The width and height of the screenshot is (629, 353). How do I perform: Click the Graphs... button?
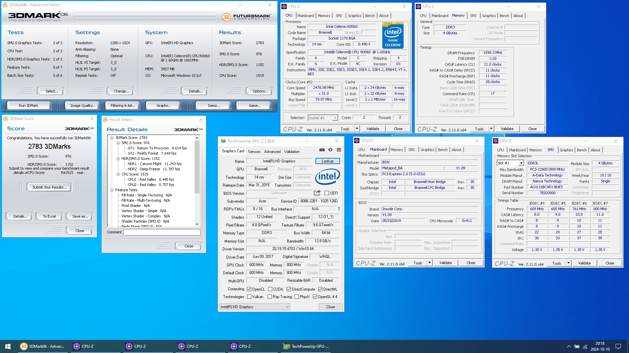click(163, 106)
